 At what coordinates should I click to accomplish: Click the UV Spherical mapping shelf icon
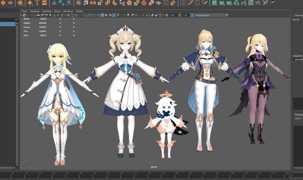coord(229,3)
